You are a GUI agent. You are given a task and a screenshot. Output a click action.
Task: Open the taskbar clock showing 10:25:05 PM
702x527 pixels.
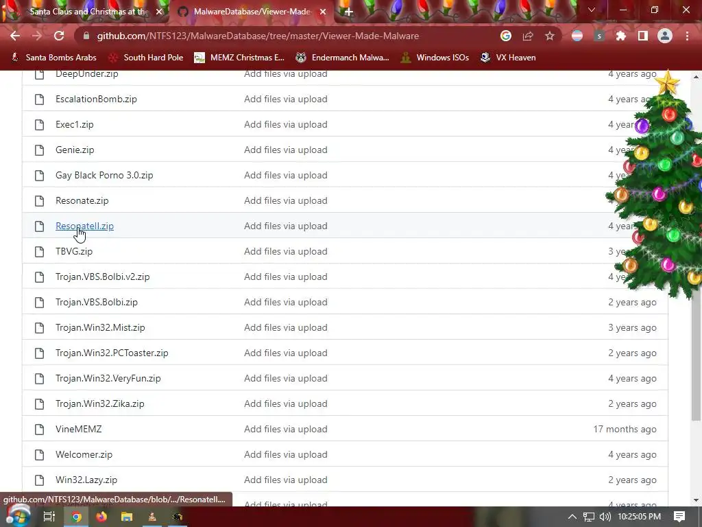tap(639, 517)
